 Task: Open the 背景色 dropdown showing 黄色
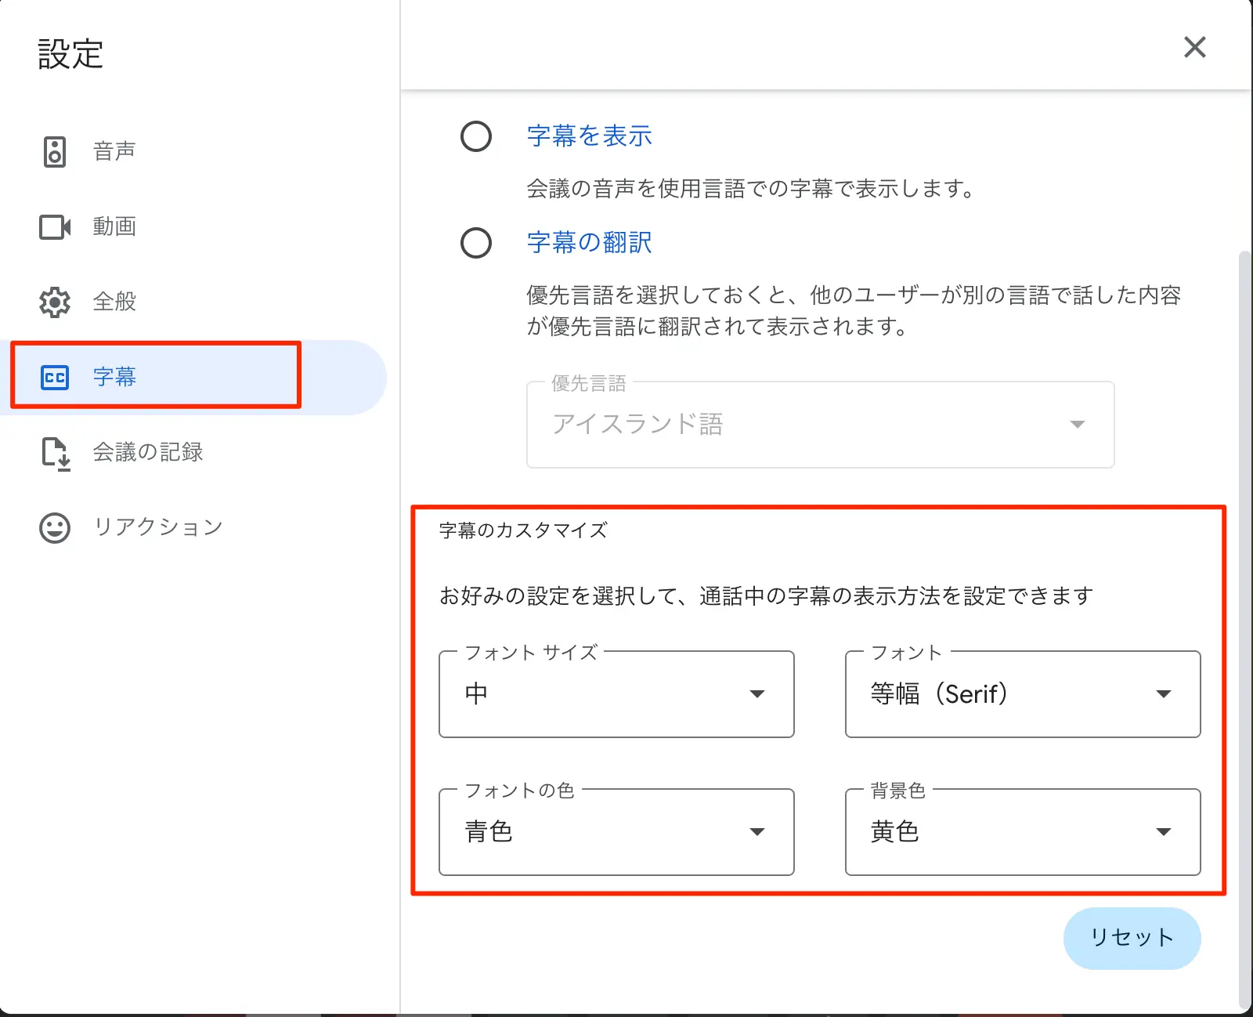(x=1023, y=832)
